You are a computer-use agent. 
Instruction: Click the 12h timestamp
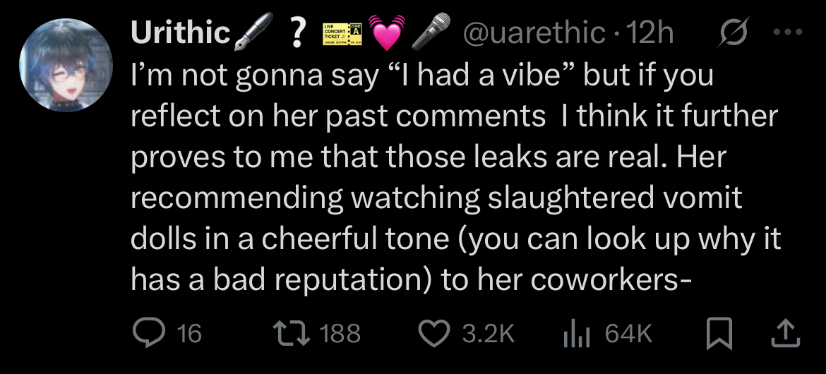coord(652,32)
